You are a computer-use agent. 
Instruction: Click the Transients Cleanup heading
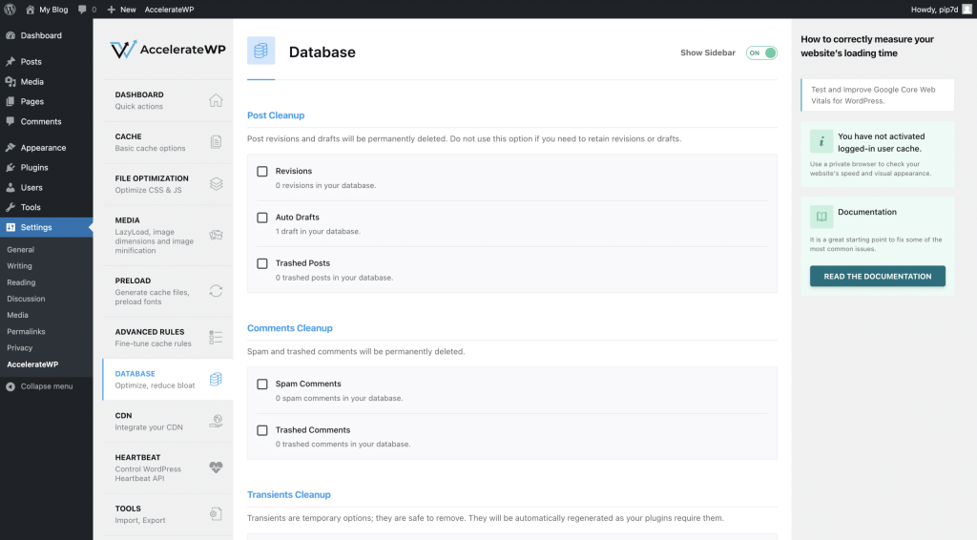click(x=288, y=494)
